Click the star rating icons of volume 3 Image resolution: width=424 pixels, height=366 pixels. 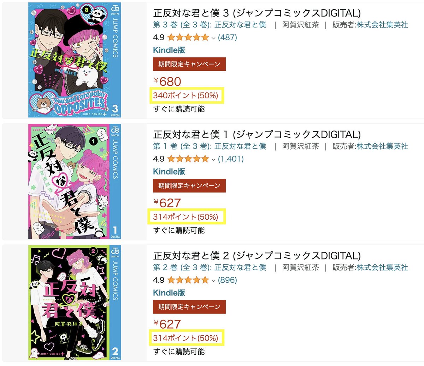(x=188, y=37)
